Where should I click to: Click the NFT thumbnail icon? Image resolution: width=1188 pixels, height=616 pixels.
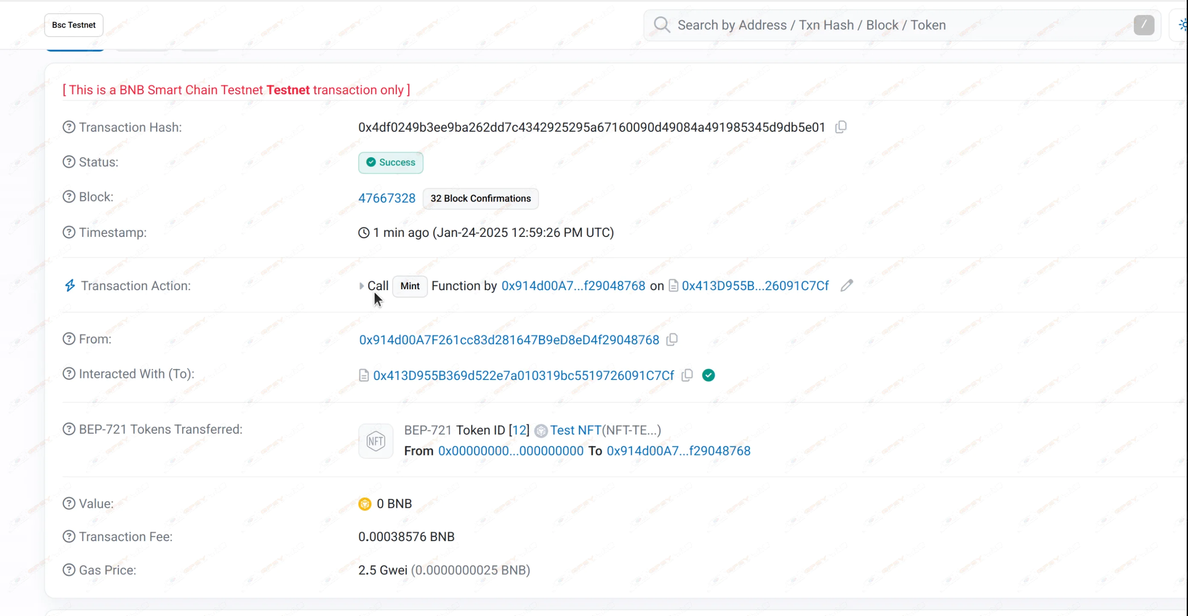click(375, 441)
